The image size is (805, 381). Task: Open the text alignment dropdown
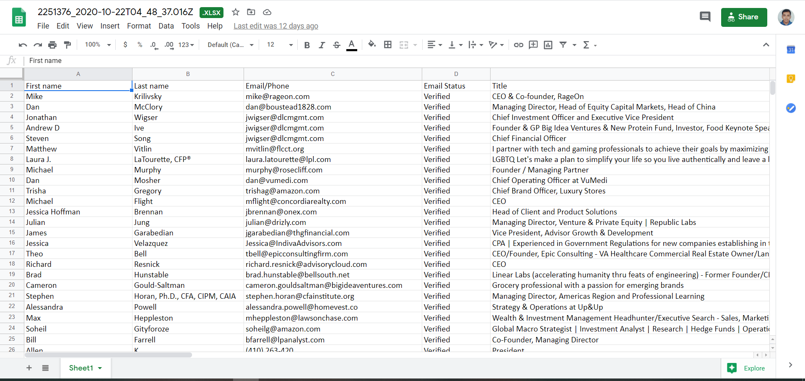(435, 44)
